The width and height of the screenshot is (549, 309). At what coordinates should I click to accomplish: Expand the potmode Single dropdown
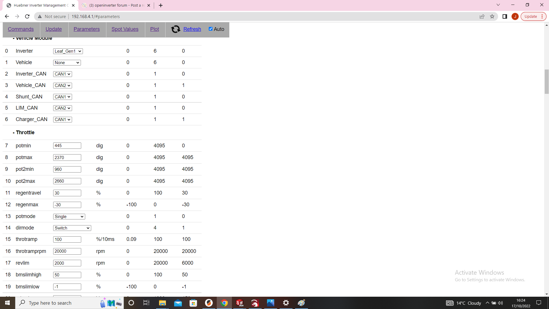pyautogui.click(x=69, y=217)
